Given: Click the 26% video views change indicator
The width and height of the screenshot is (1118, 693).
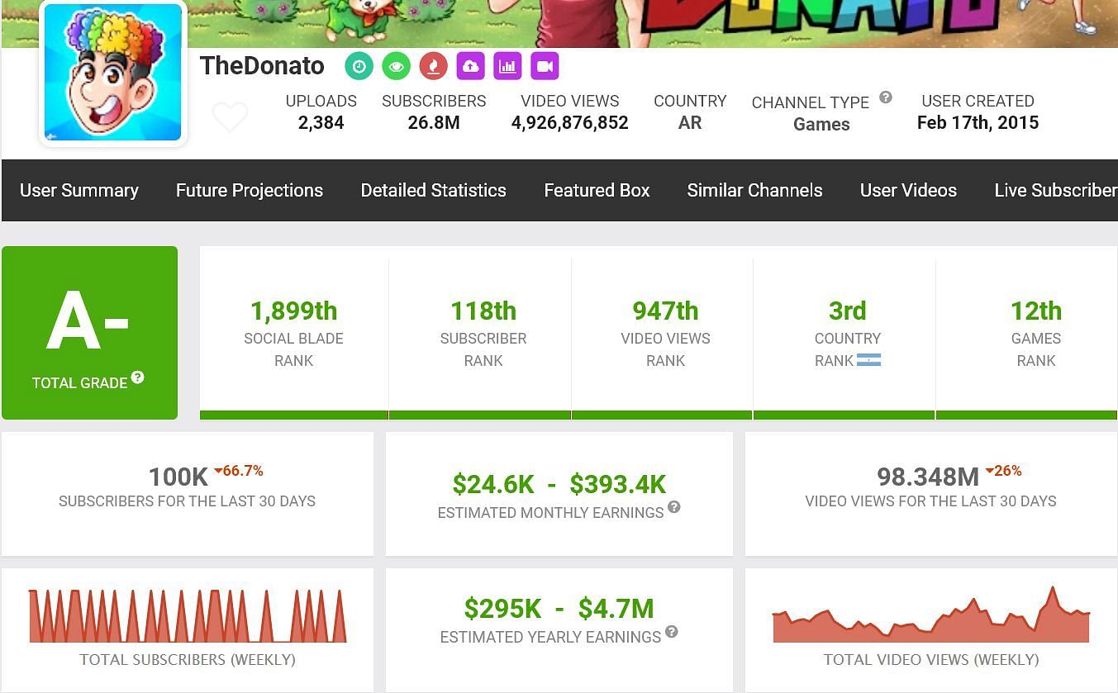Looking at the screenshot, I should point(1004,471).
